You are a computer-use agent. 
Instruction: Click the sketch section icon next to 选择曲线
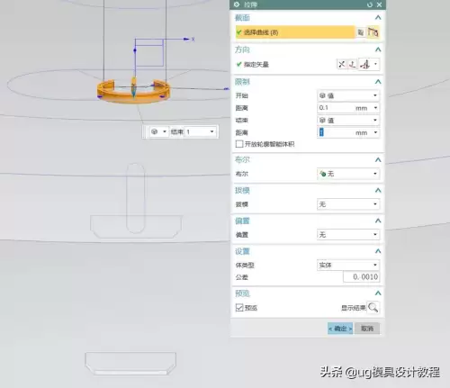point(361,32)
